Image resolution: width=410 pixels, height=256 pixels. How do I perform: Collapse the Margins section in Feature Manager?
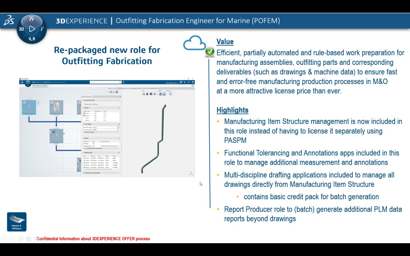click(x=83, y=108)
